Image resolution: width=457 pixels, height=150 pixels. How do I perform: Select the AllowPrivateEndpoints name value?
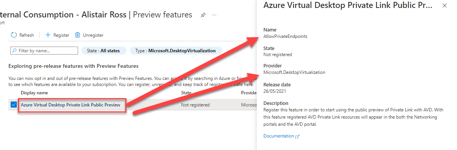pos(285,36)
